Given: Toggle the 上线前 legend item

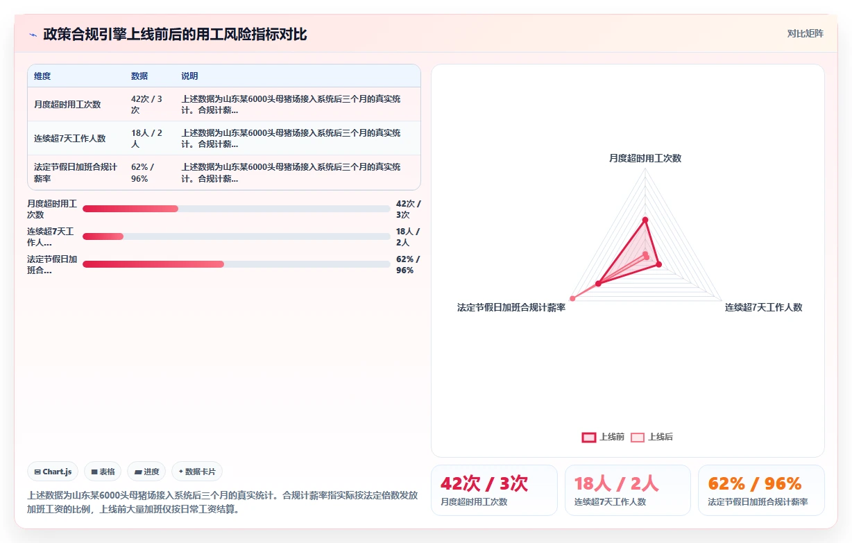Looking at the screenshot, I should point(603,437).
